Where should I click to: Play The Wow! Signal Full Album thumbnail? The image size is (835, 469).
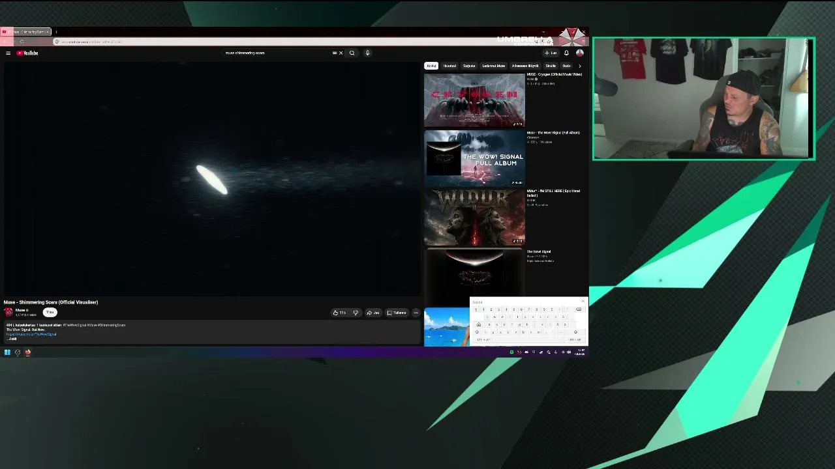tap(474, 158)
